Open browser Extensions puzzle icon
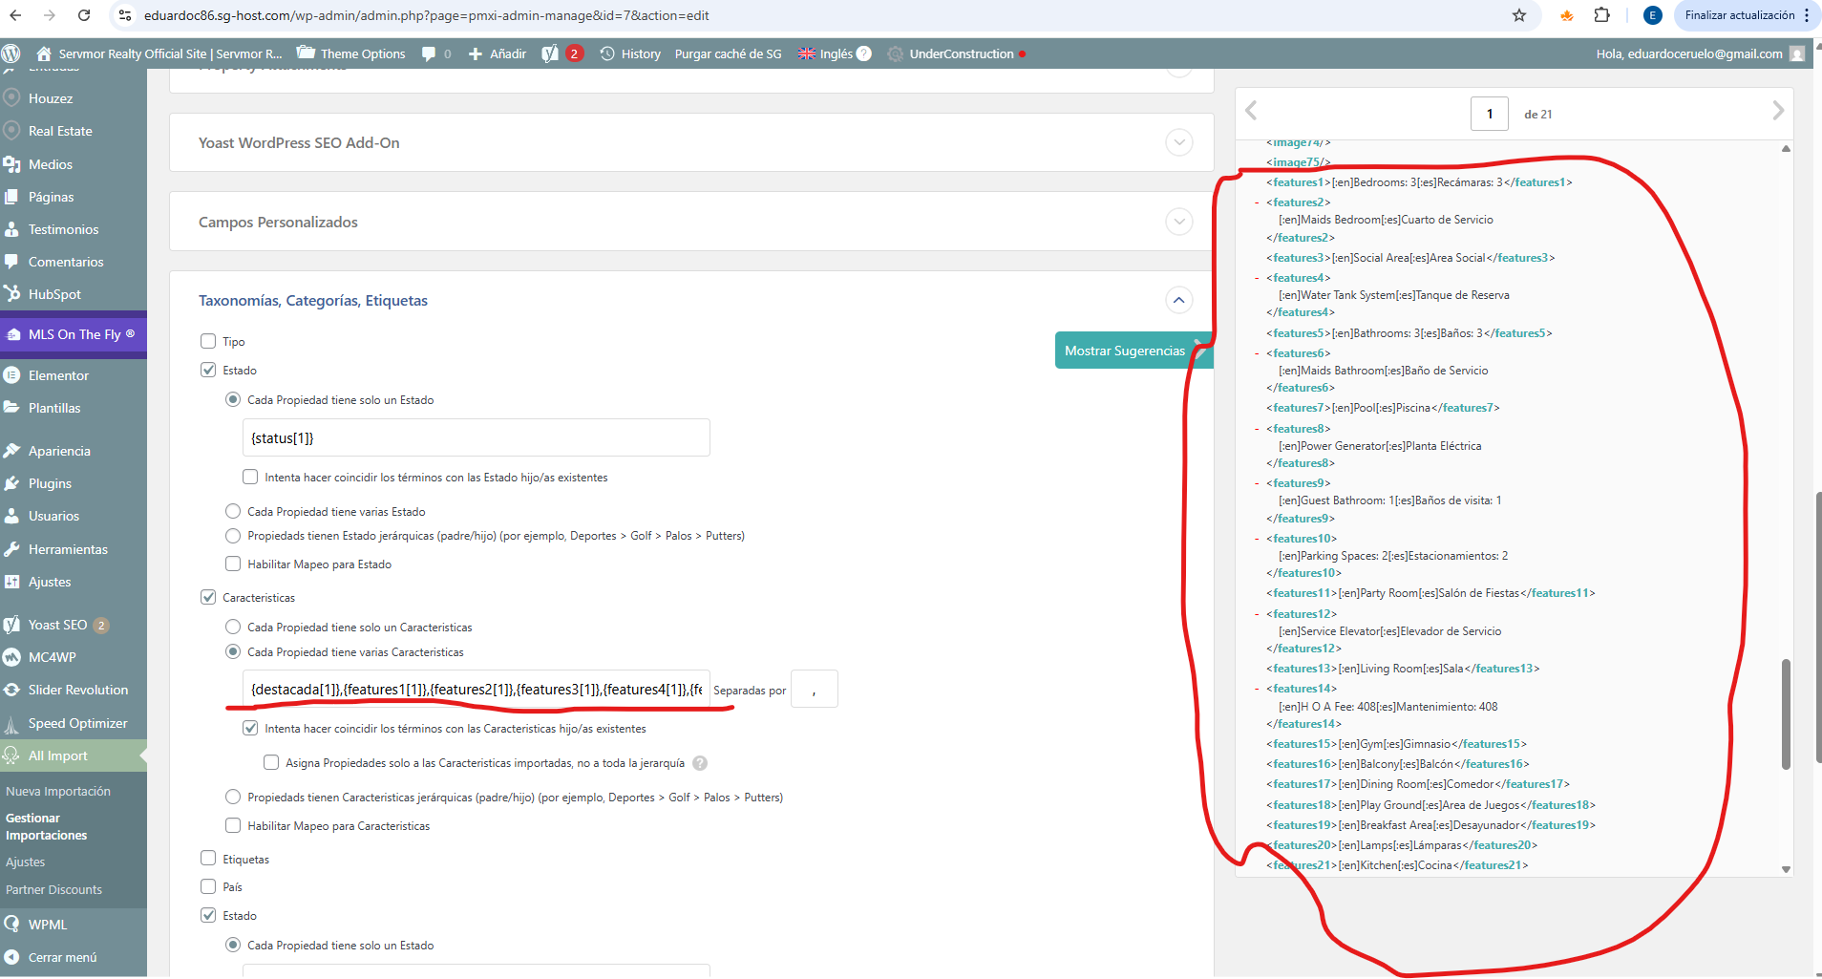 point(1602,15)
